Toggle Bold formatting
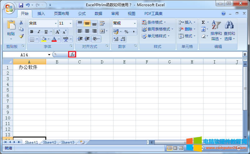250x154 pixels. pos(32,32)
